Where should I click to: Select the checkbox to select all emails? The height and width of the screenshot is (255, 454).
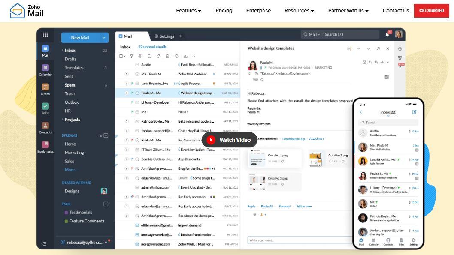click(x=121, y=56)
